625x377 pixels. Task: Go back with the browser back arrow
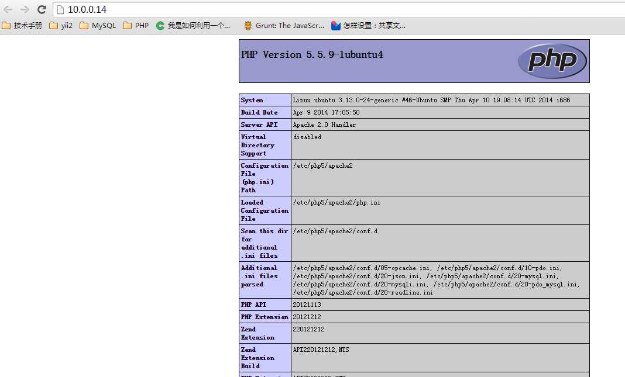[8, 9]
